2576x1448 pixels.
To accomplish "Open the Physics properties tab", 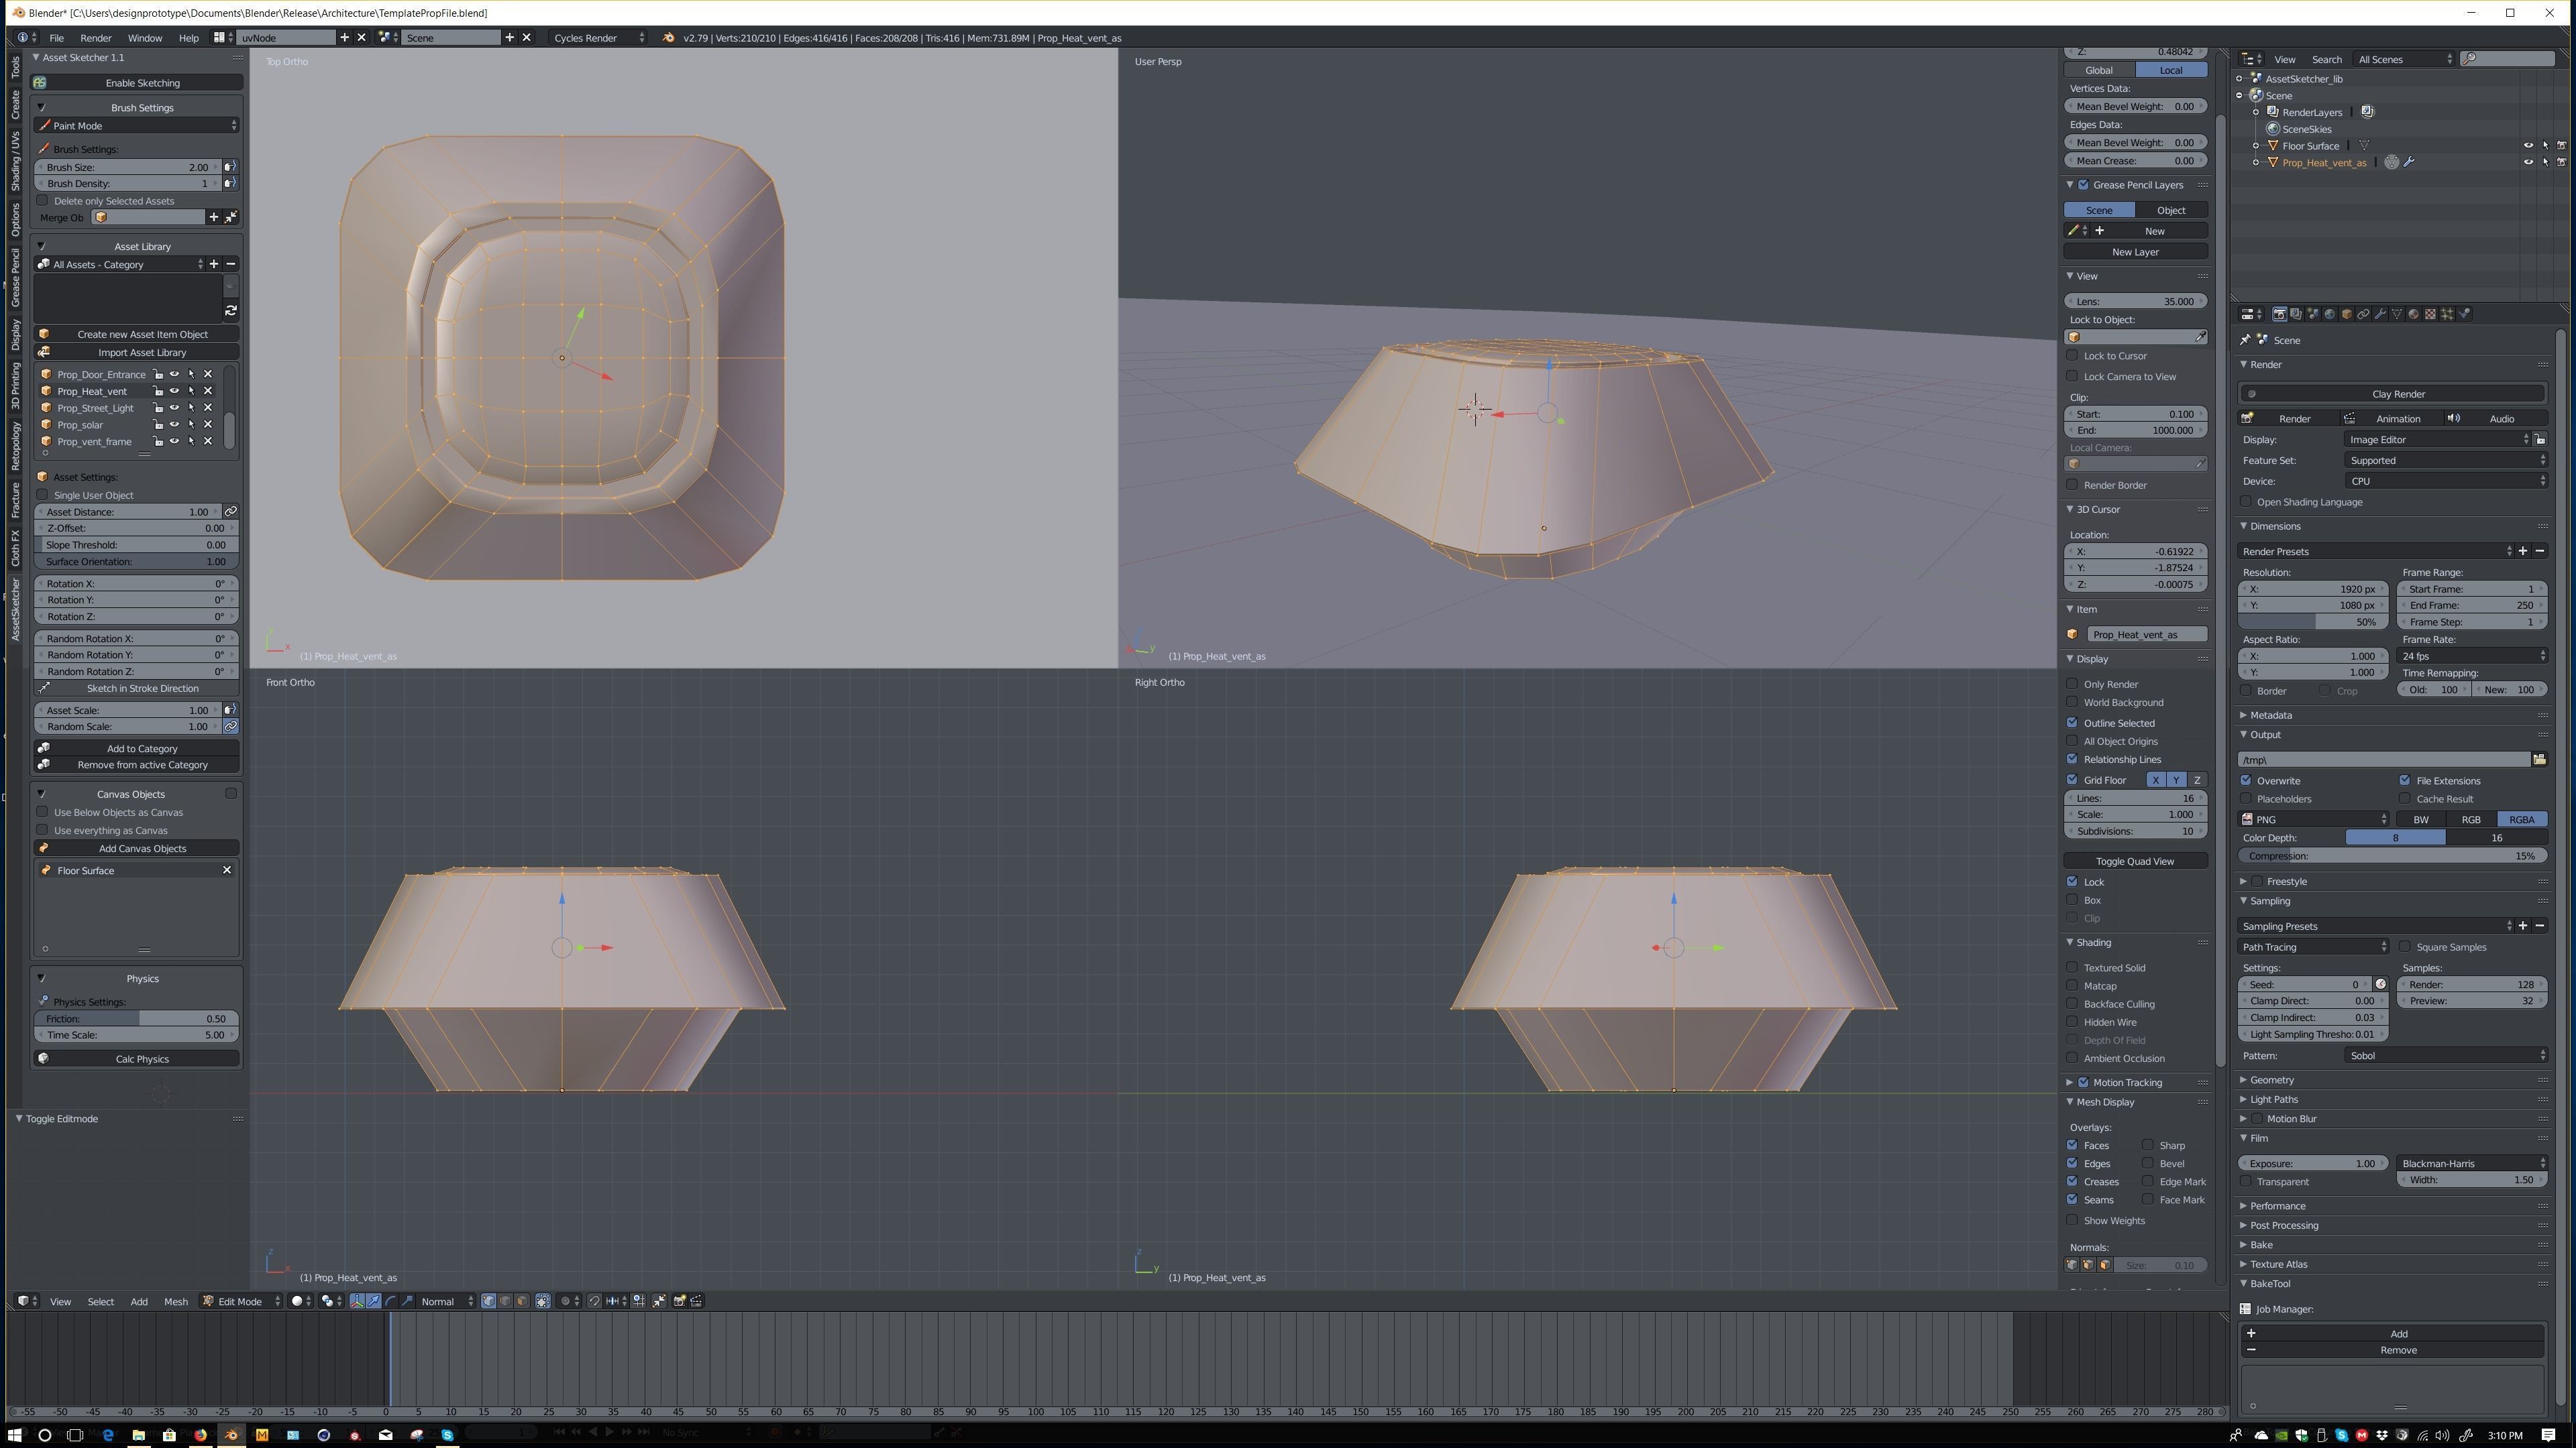I will (x=2464, y=314).
